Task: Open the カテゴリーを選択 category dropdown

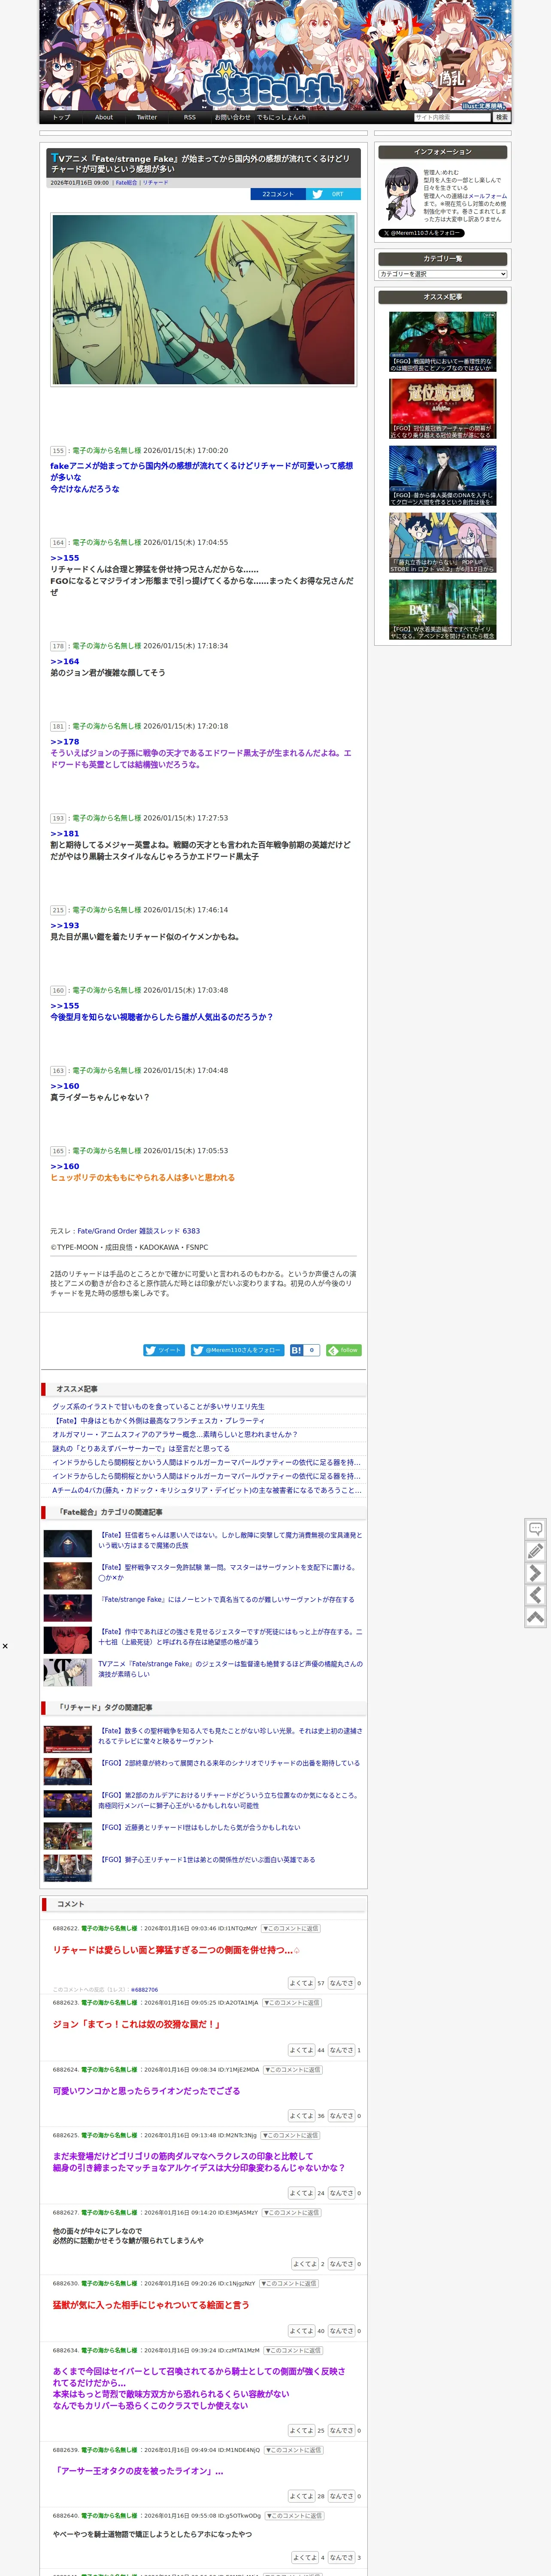Action: coord(442,274)
